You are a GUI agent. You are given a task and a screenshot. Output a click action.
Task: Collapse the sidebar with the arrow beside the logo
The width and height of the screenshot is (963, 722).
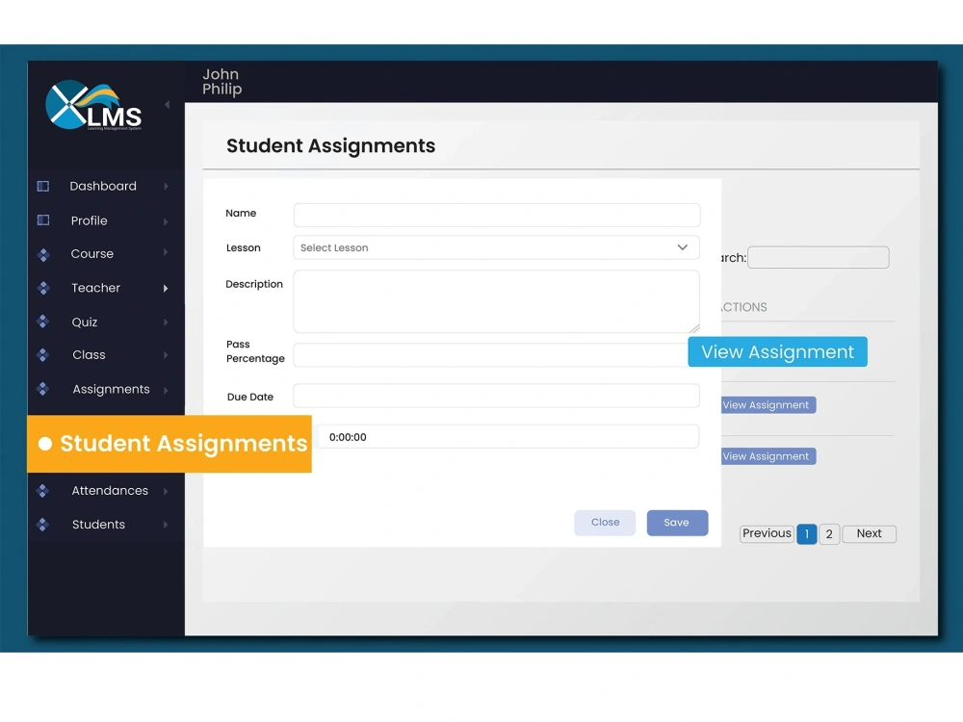167,105
